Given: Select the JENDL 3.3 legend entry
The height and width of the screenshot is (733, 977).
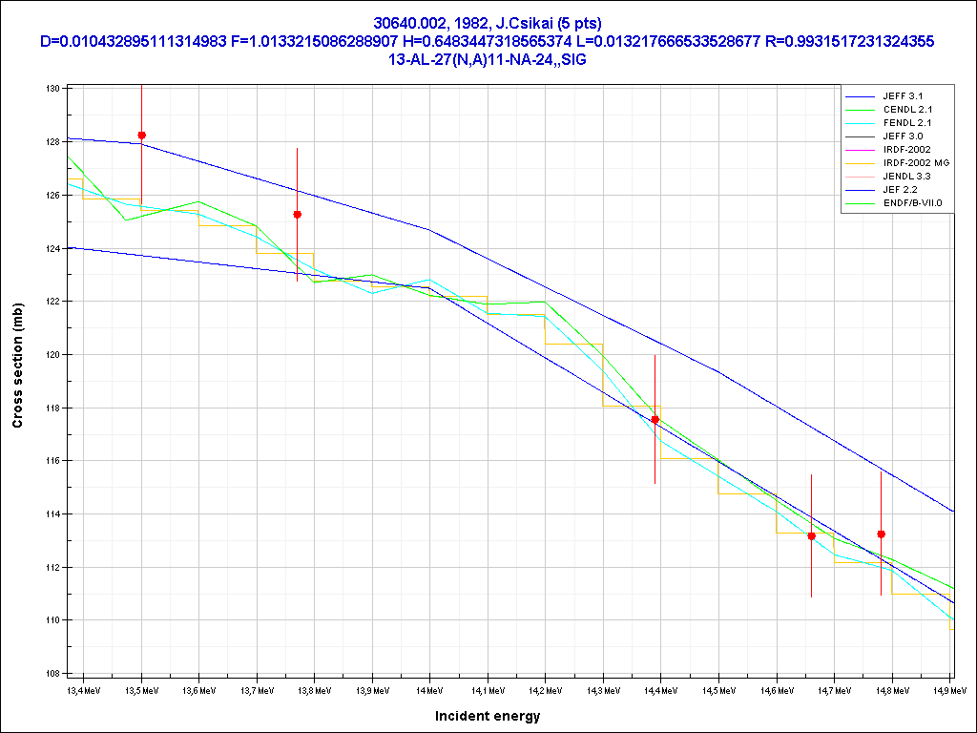Looking at the screenshot, I should [905, 177].
